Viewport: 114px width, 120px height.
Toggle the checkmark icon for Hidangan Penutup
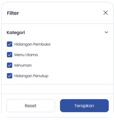coord(10,76)
